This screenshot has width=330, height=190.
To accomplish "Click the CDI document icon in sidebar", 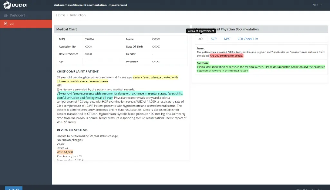I will click(x=6, y=24).
